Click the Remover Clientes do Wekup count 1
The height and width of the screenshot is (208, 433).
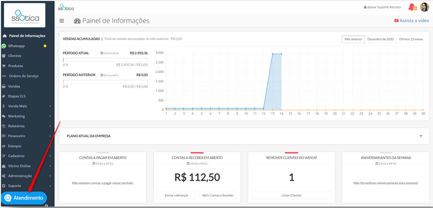click(x=291, y=177)
